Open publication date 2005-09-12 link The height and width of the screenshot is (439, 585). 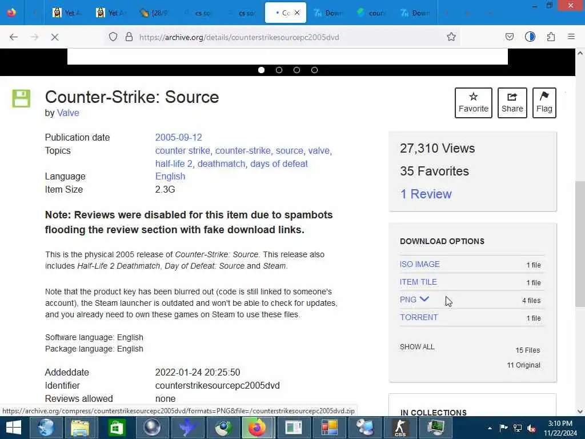pyautogui.click(x=178, y=137)
